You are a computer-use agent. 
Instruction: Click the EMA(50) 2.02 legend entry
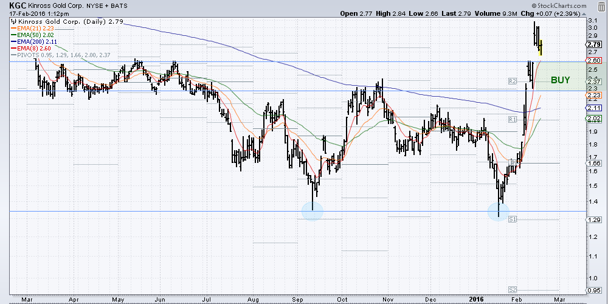[x=32, y=35]
